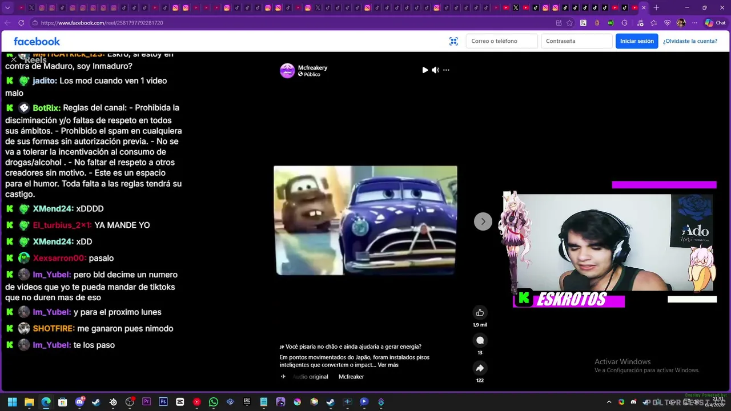731x411 pixels.
Task: Close the Reels overlay with X
Action: coord(14,59)
